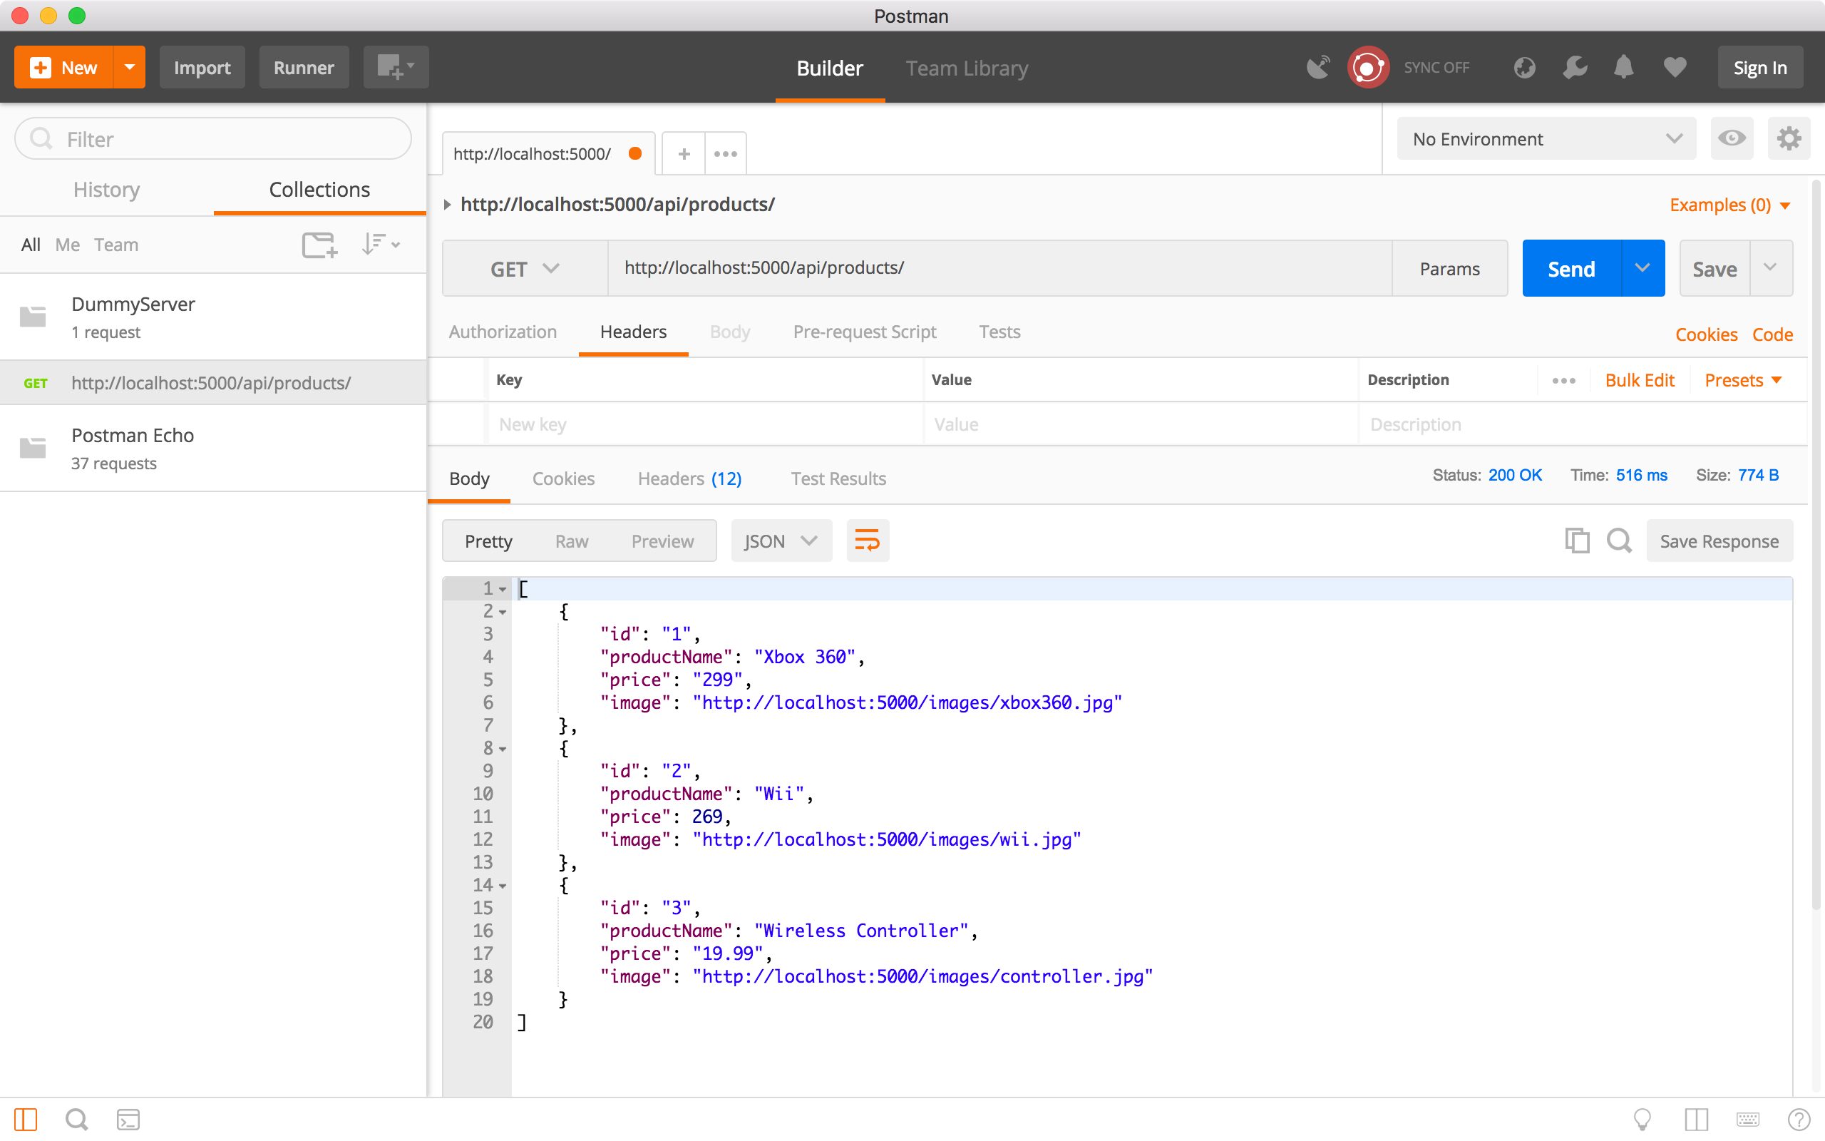
Task: Filter collections by Team
Action: [116, 245]
